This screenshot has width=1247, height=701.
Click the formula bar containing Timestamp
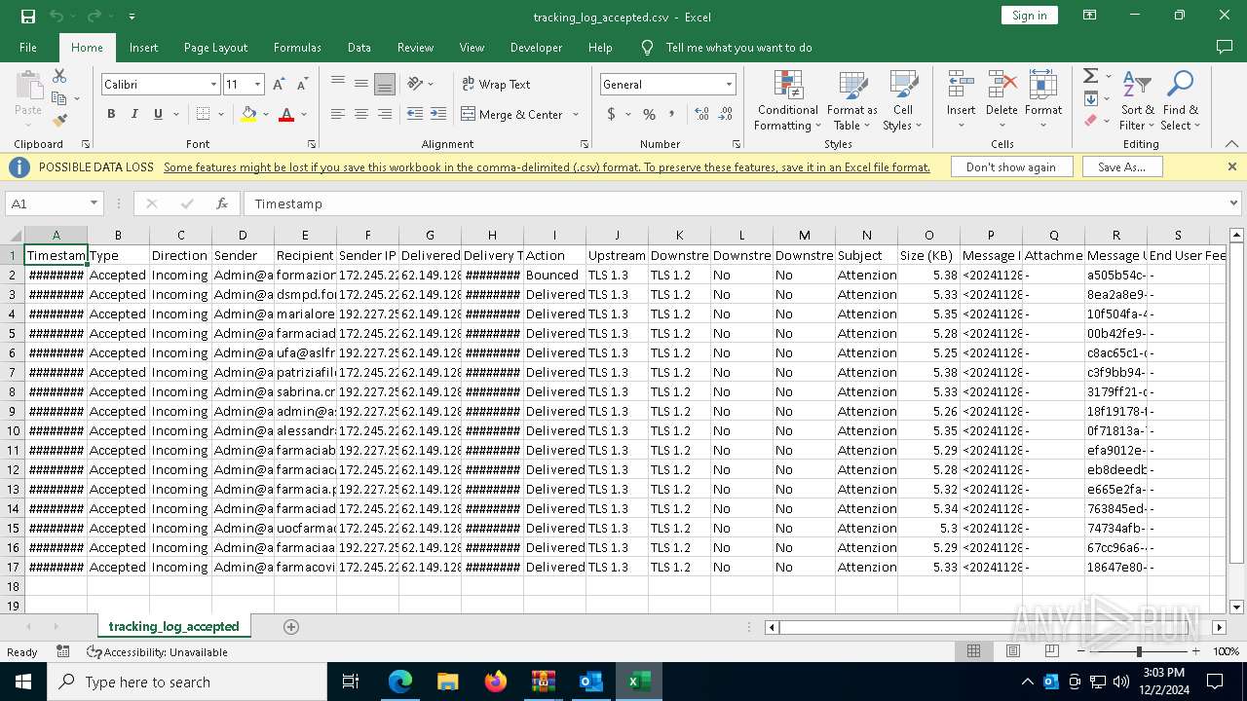coord(735,203)
